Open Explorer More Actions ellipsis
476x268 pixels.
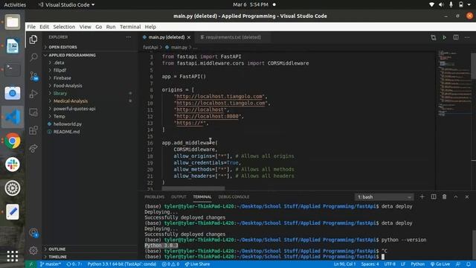(x=129, y=37)
